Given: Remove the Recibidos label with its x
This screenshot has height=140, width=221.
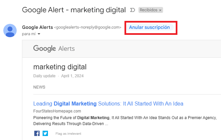Looking at the screenshot, I should 160,10.
